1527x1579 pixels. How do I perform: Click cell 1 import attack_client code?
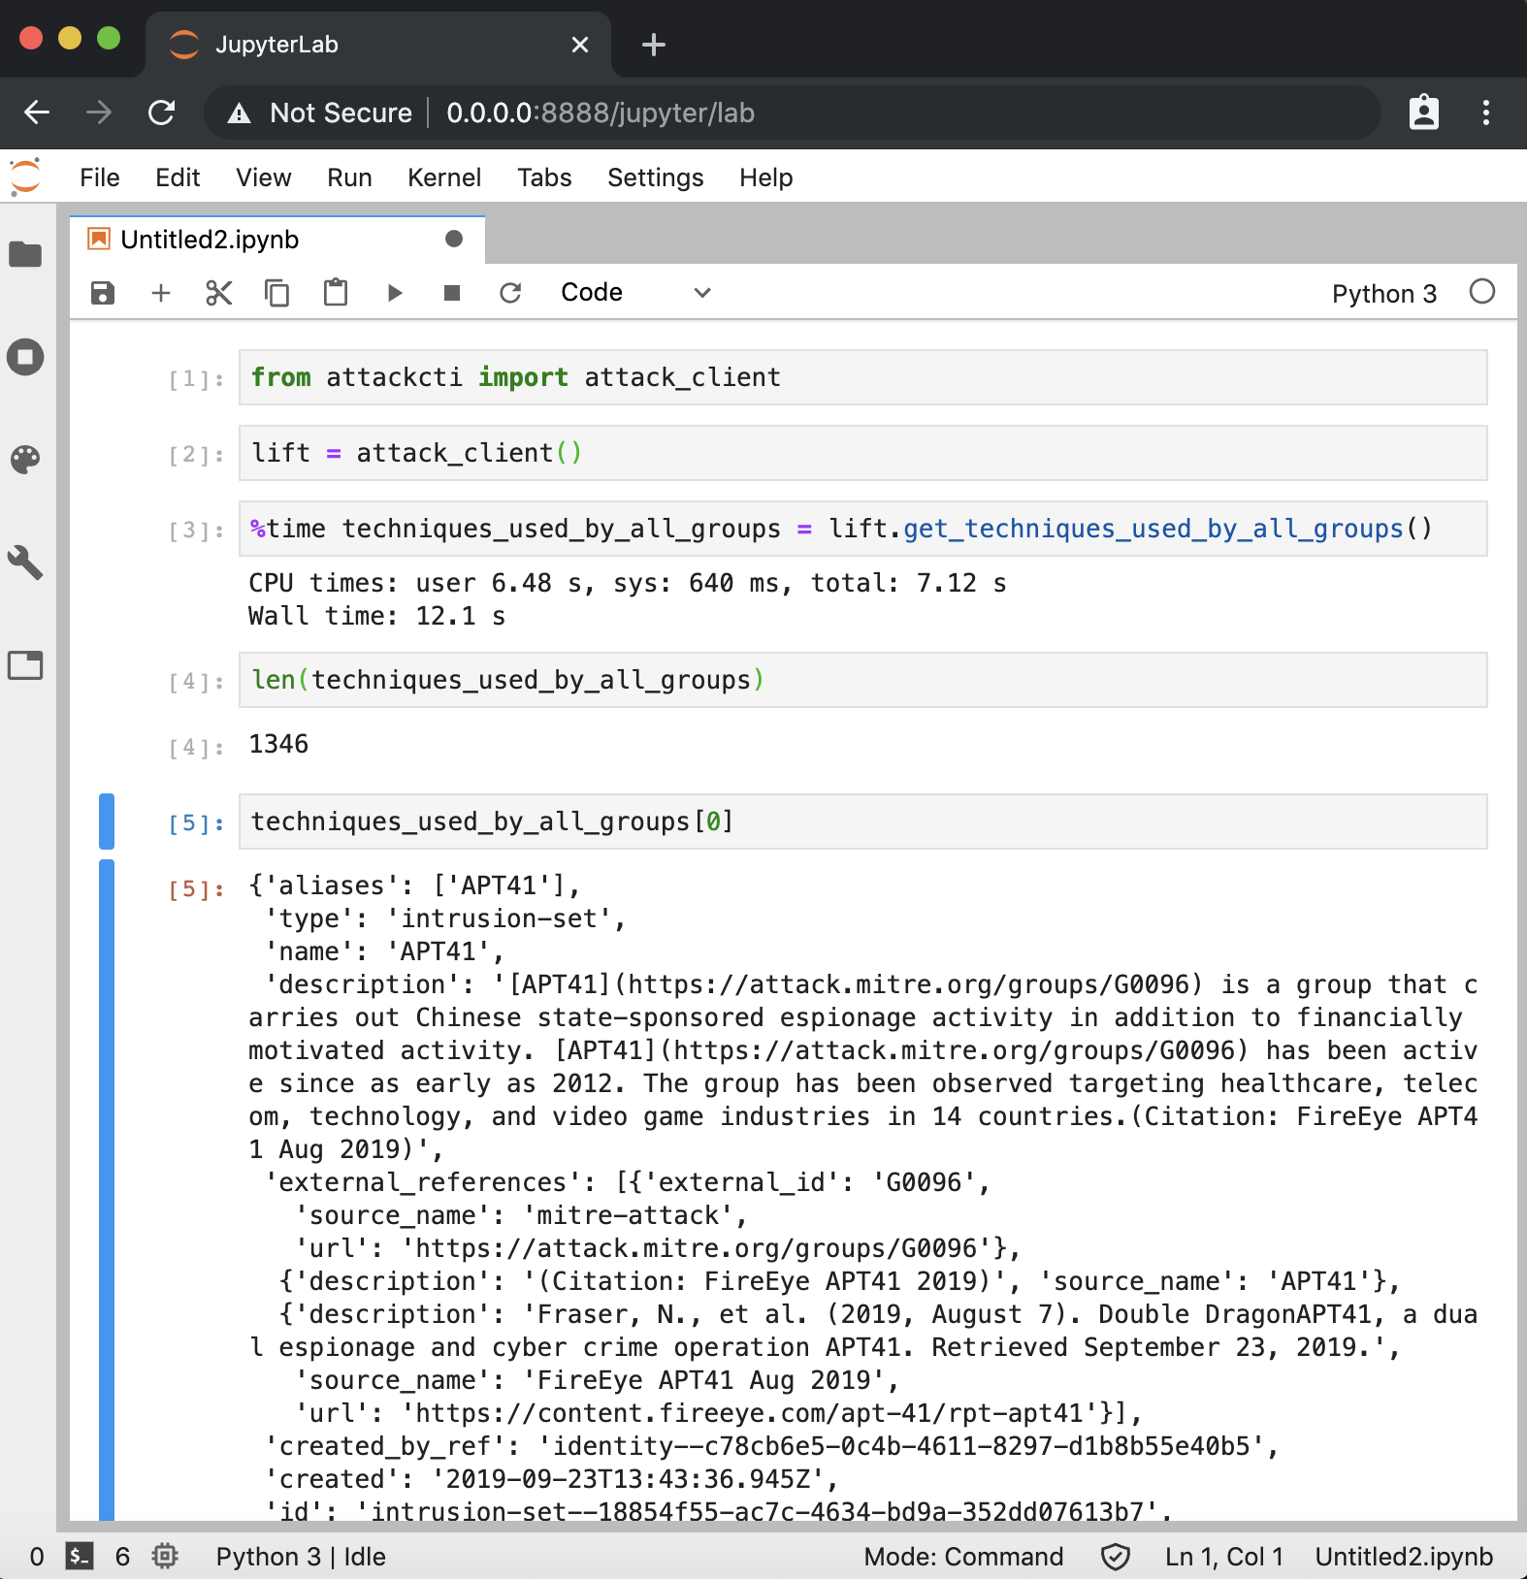[x=863, y=377]
